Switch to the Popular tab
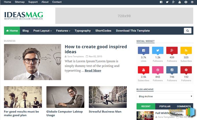 click(165, 106)
